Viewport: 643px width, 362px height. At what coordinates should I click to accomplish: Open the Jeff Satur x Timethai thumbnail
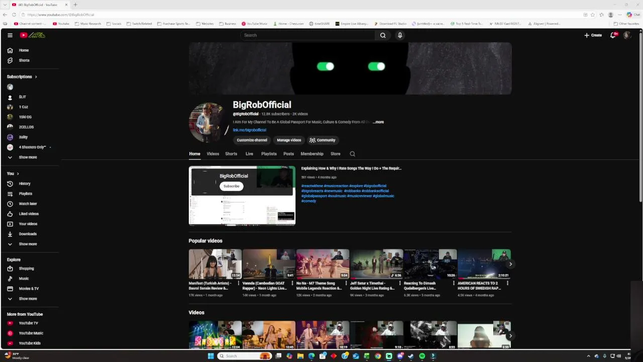coord(376,264)
